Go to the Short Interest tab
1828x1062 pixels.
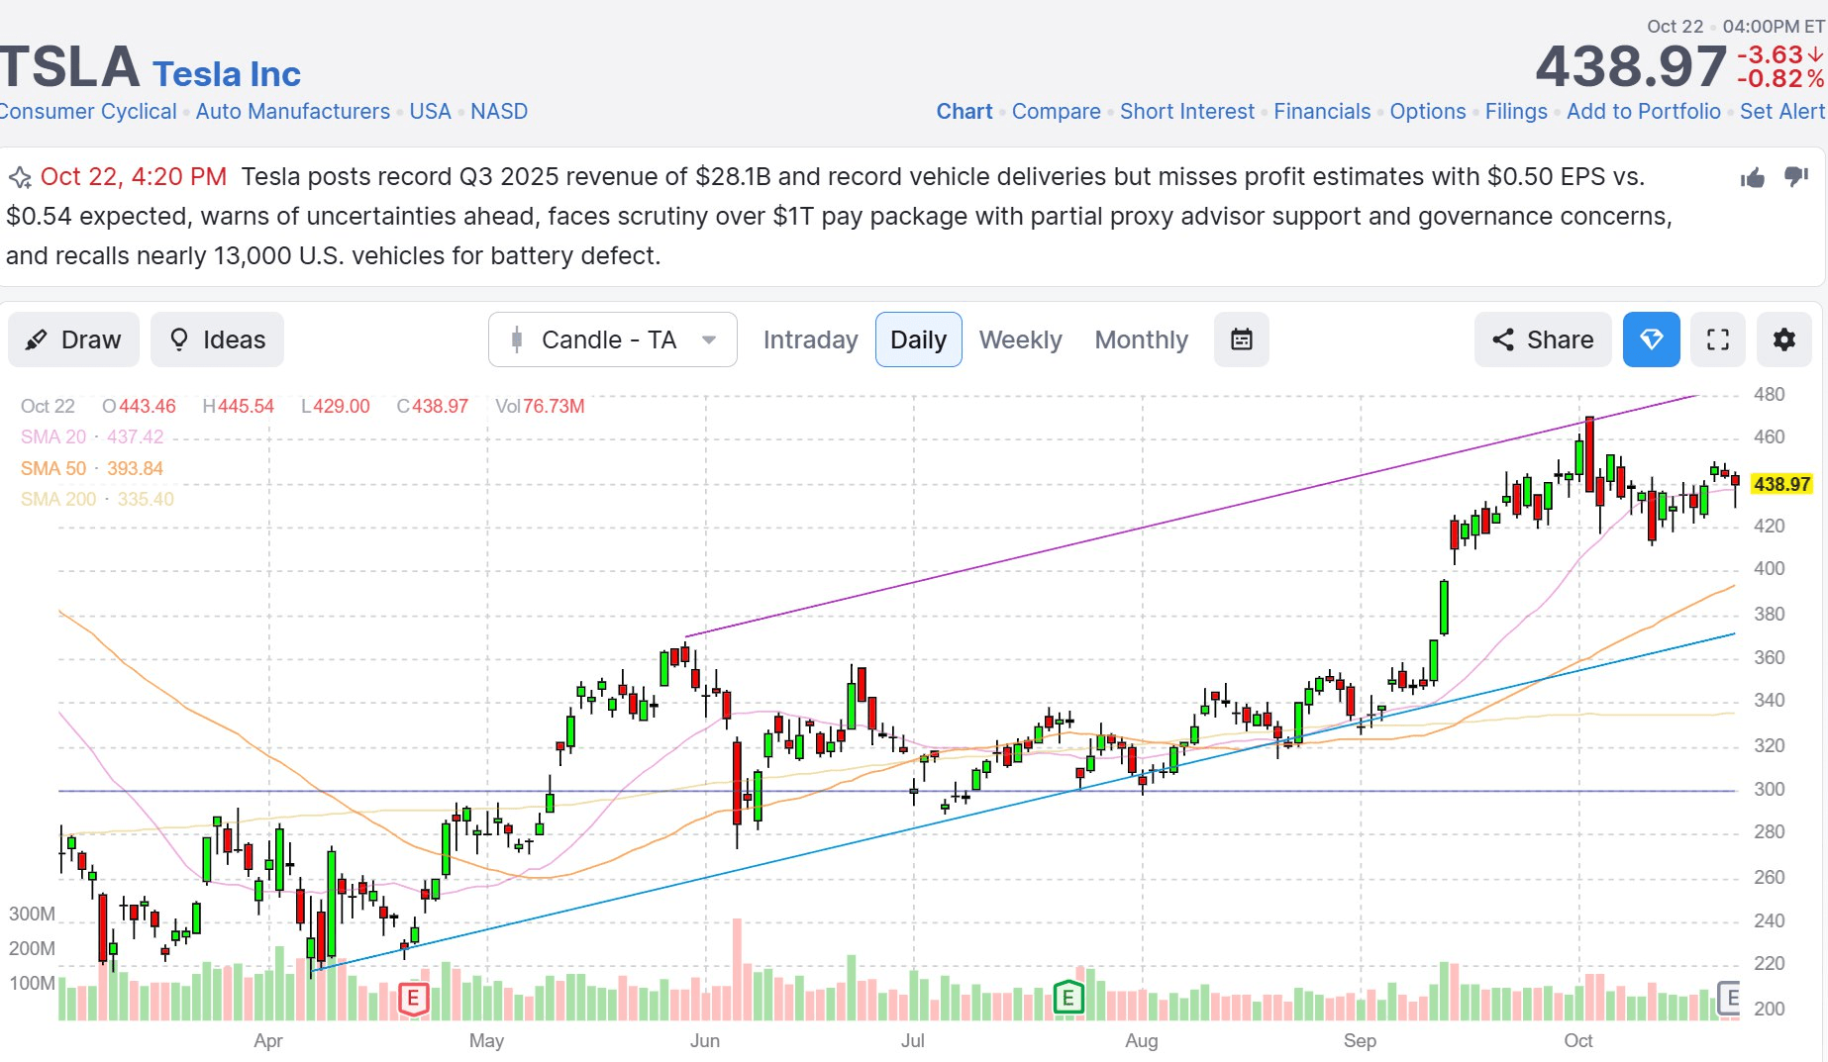(1186, 111)
